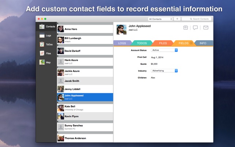Viewport: 235px width, 147px height.
Task: Open the All Contacts group dropdown
Action: tap(160, 19)
